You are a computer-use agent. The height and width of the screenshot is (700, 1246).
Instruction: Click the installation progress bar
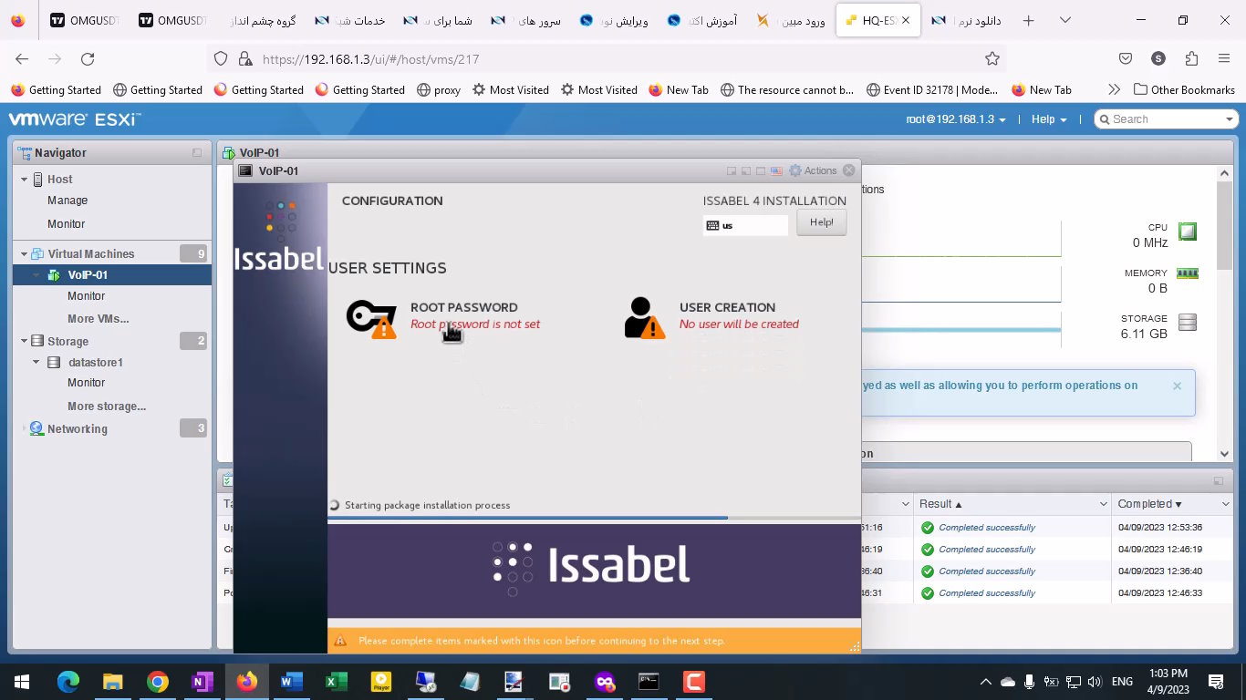click(x=594, y=518)
